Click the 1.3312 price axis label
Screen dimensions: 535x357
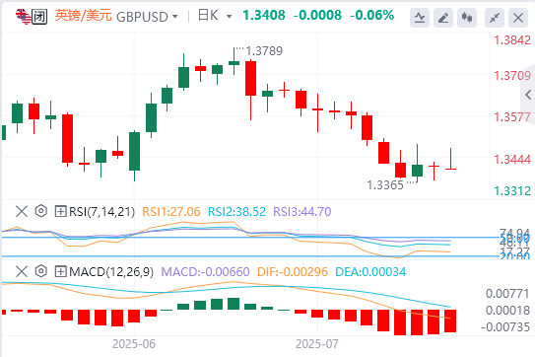coord(512,191)
